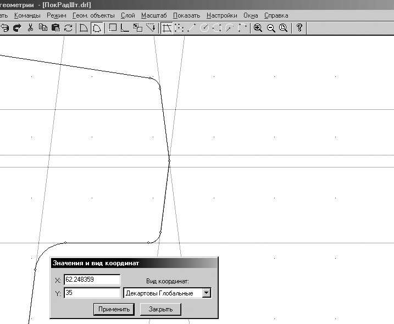
Task: Click the Paste clipboard icon
Action: coord(56,28)
